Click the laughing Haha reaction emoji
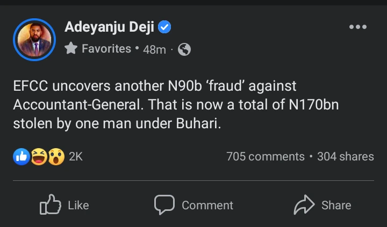 (x=38, y=157)
